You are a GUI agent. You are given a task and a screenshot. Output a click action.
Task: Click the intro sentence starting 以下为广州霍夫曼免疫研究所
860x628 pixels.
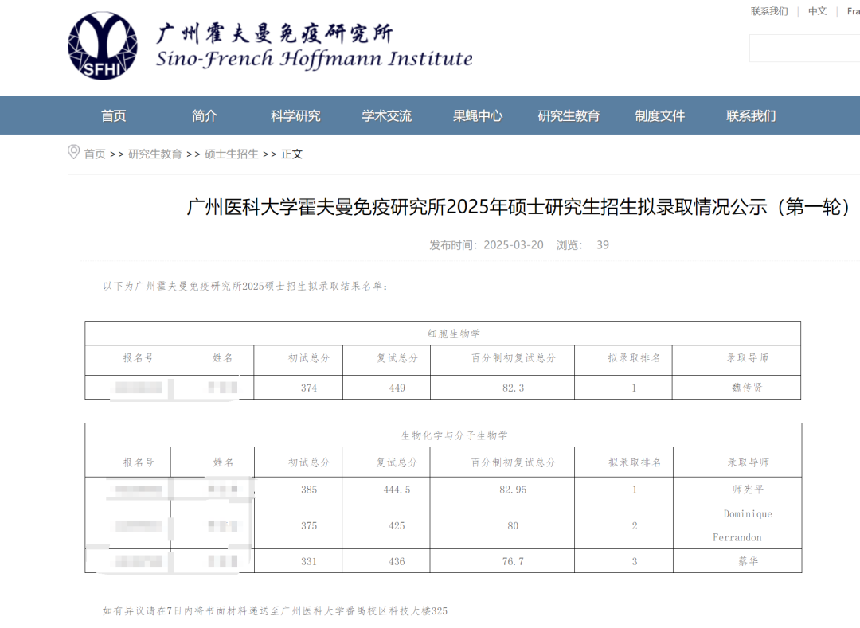[x=245, y=286]
